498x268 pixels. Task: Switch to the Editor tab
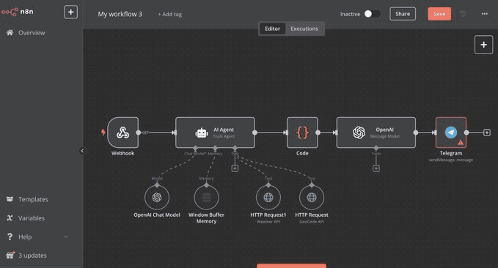[273, 29]
